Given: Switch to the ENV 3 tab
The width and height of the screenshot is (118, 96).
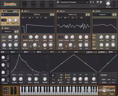Looking at the screenshot, I should click(x=39, y=52).
